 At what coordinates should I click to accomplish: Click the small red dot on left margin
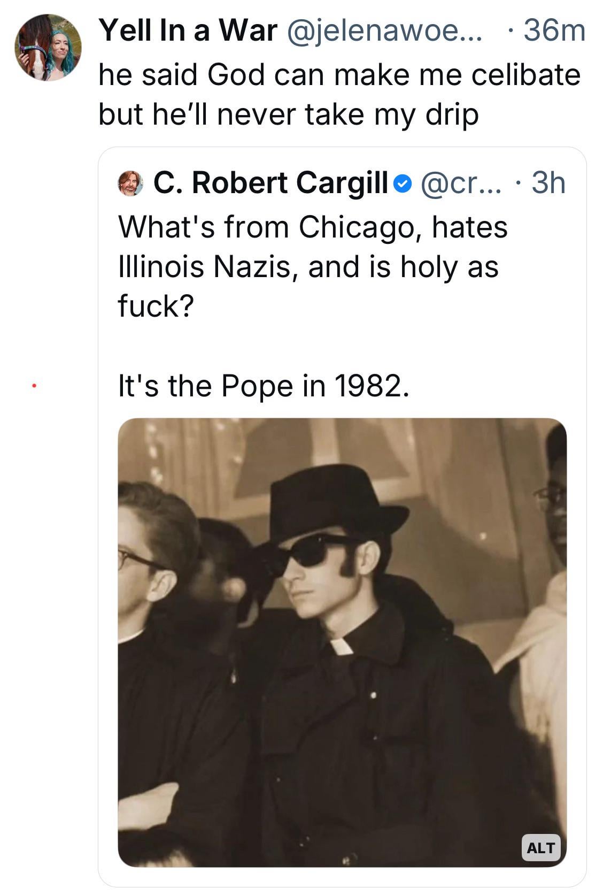pyautogui.click(x=33, y=384)
